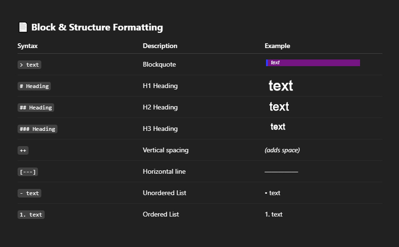Click the '(adds space)' example text
399x247 pixels.
pyautogui.click(x=282, y=150)
